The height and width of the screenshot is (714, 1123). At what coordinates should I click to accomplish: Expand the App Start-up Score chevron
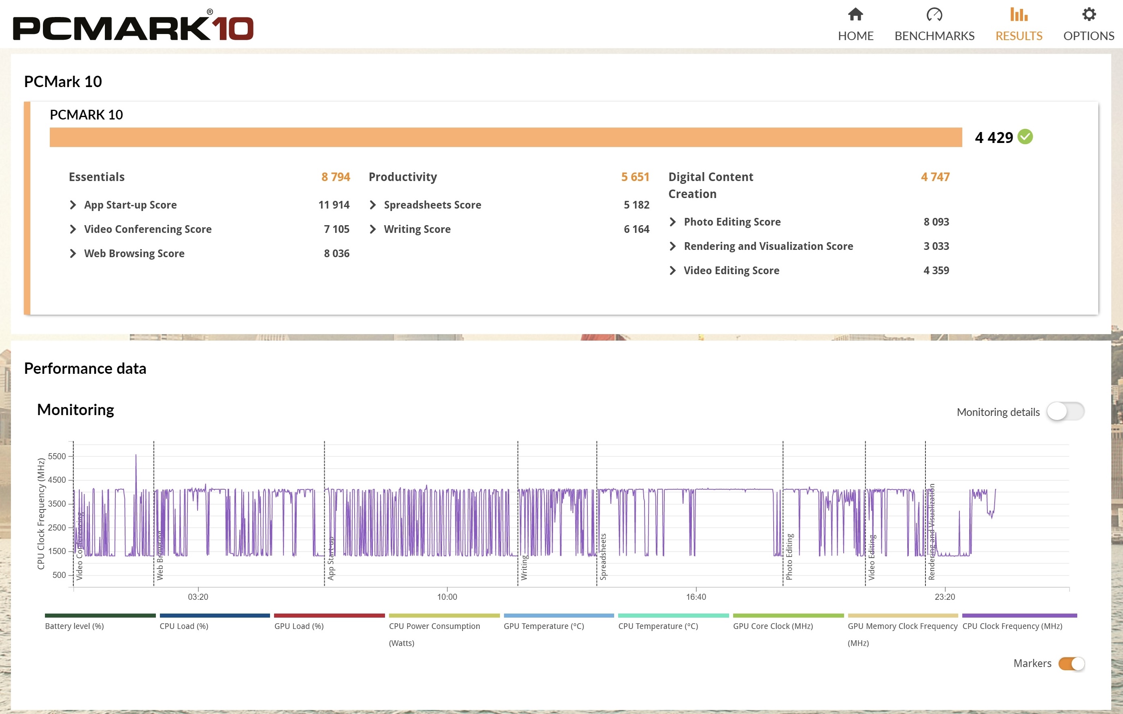[x=73, y=205]
